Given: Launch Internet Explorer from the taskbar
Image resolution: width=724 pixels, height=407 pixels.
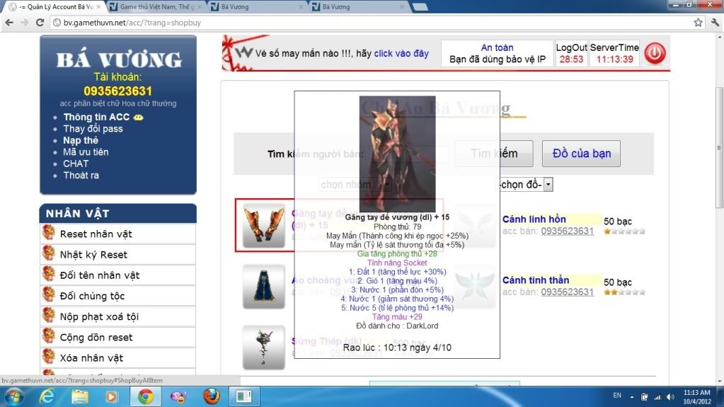Looking at the screenshot, I should [x=47, y=397].
